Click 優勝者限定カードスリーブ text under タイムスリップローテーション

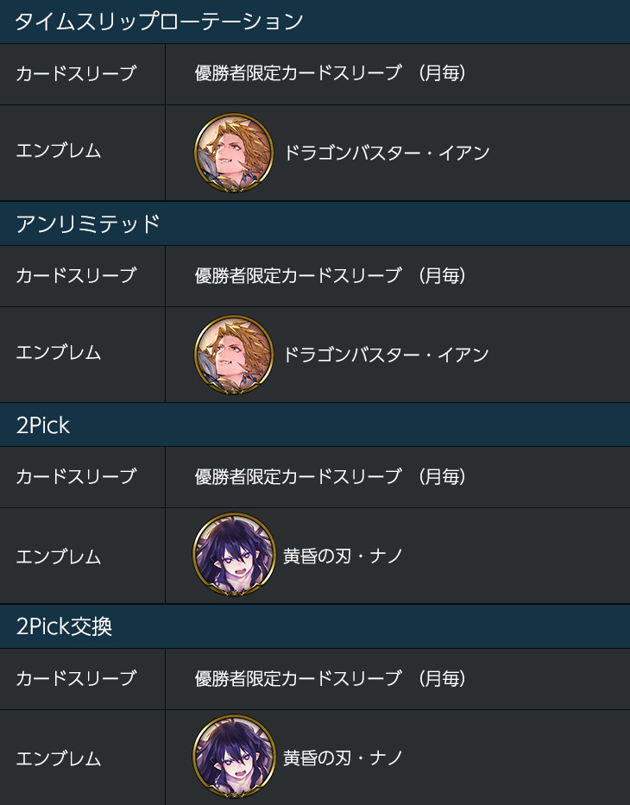[x=298, y=73]
